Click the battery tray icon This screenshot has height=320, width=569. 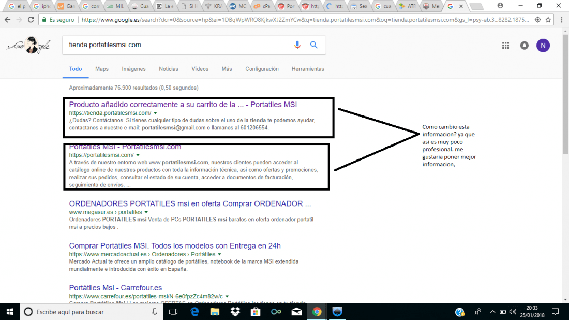503,312
